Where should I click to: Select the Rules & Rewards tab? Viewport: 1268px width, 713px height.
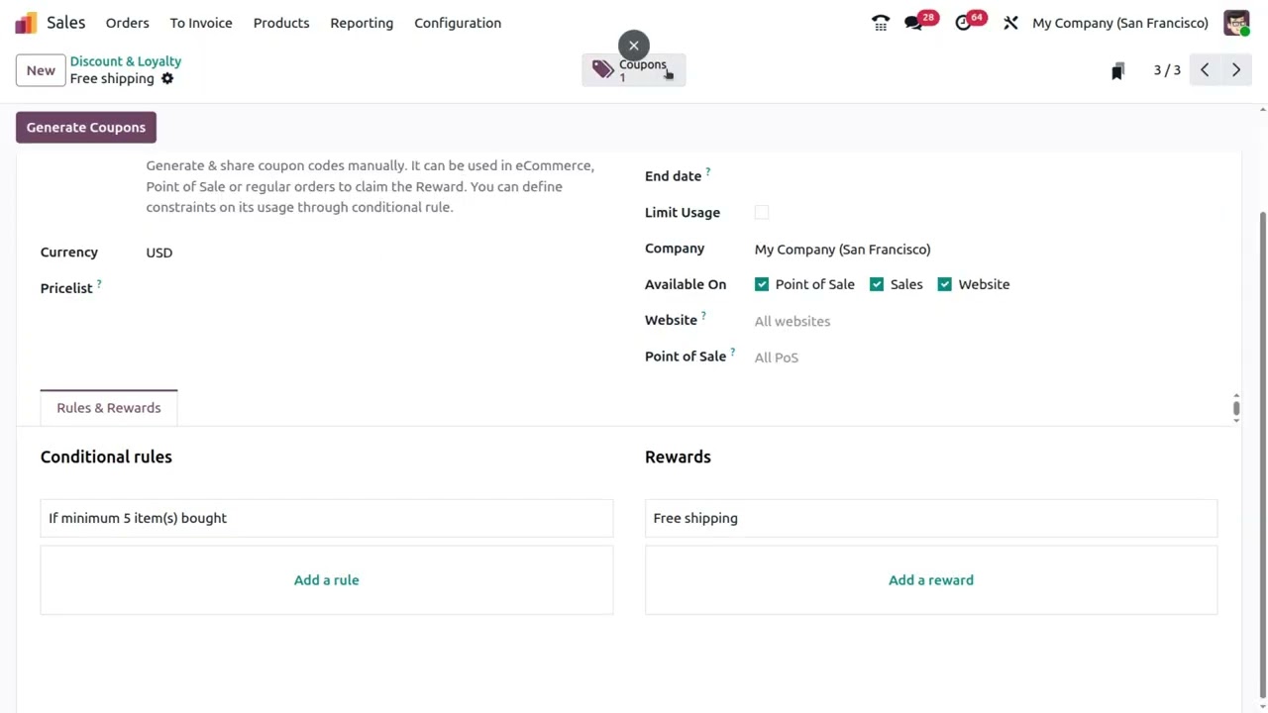point(109,408)
